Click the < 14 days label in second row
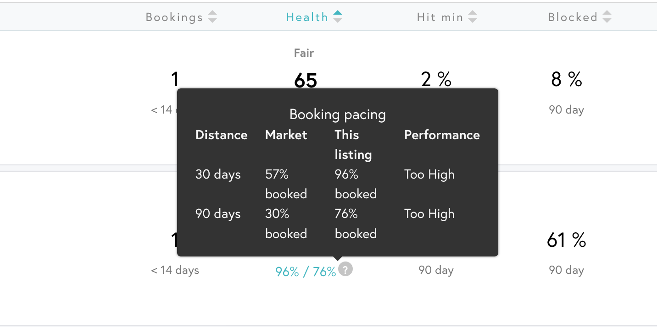The width and height of the screenshot is (657, 327). click(x=175, y=270)
